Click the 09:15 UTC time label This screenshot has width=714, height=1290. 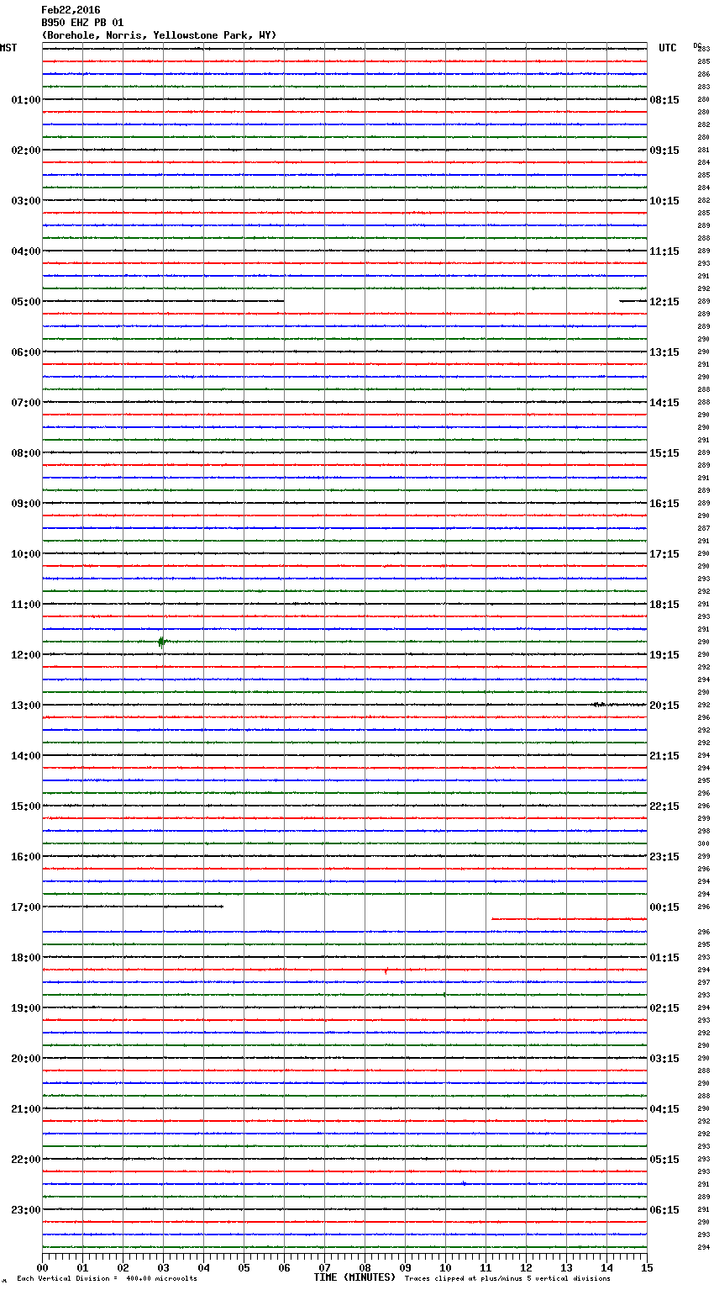[664, 151]
